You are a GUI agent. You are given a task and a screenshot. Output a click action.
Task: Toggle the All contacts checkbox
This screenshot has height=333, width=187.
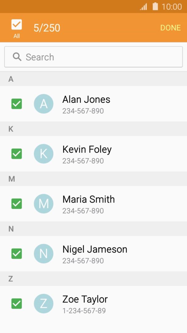(16, 25)
